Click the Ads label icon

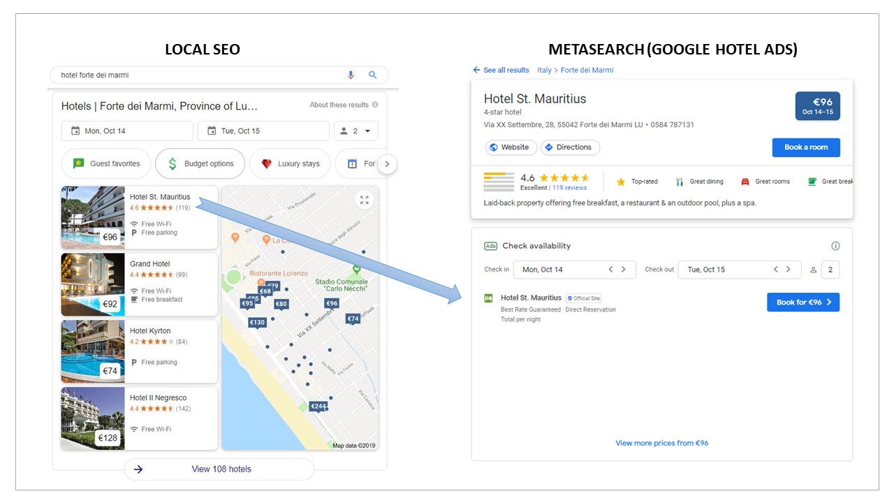pos(490,246)
